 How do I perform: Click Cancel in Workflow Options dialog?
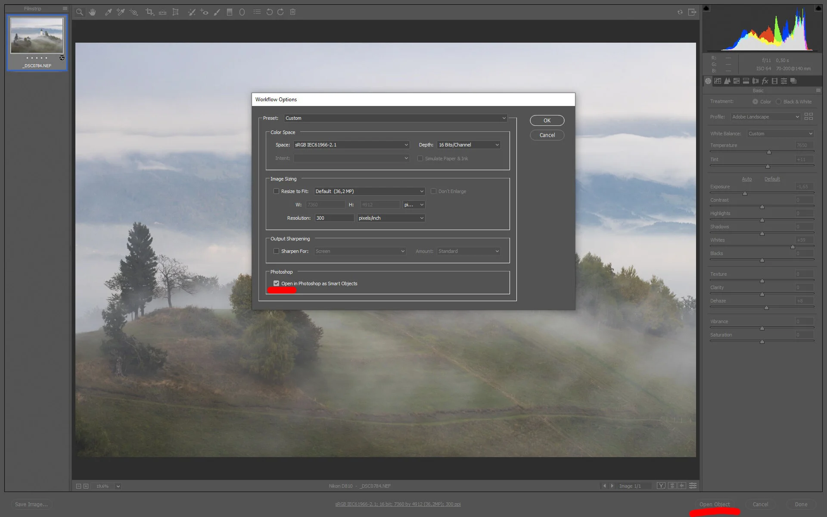547,135
